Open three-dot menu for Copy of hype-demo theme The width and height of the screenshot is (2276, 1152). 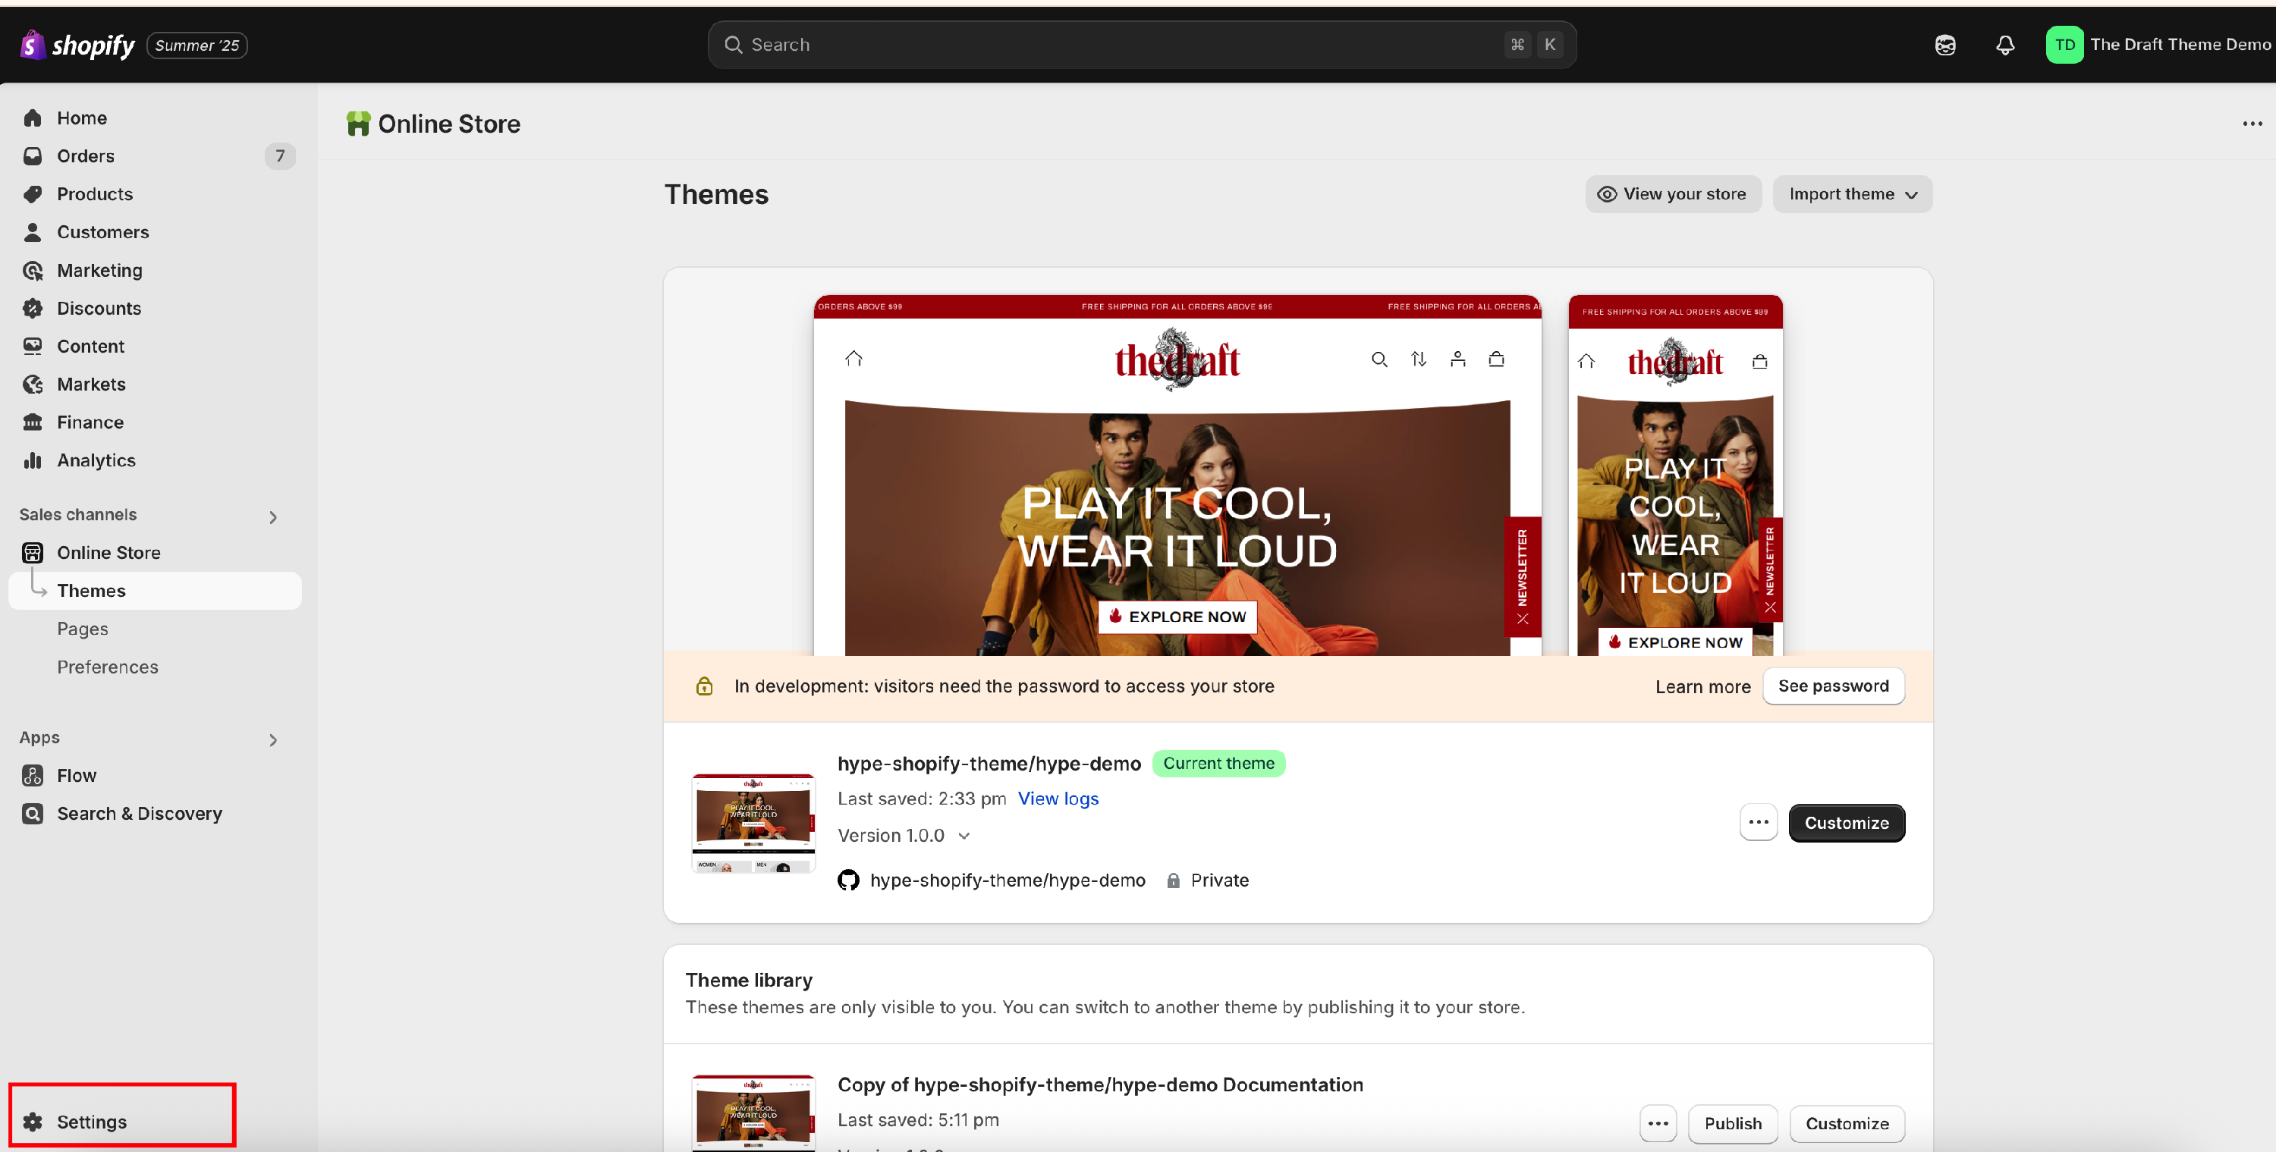tap(1658, 1123)
